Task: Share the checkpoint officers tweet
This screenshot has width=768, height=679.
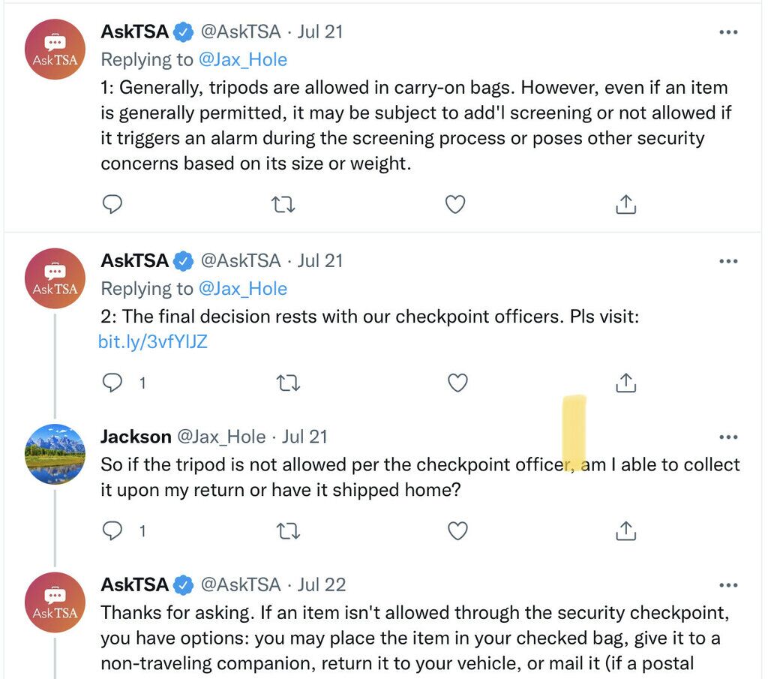Action: [x=625, y=383]
